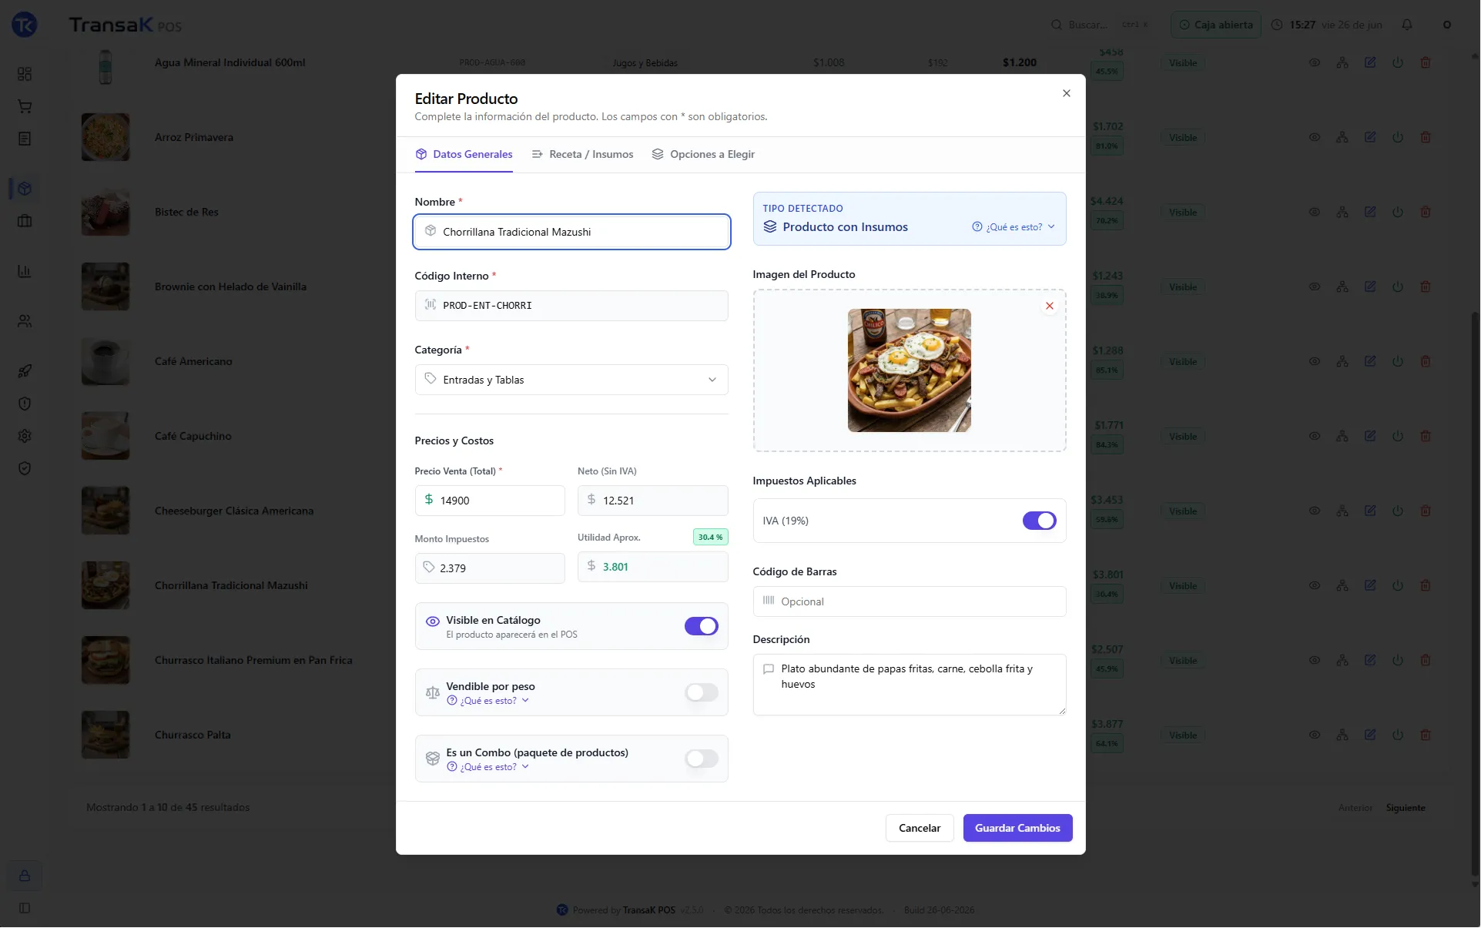Click the Nombre input field
The image size is (1481, 928).
pyautogui.click(x=571, y=232)
